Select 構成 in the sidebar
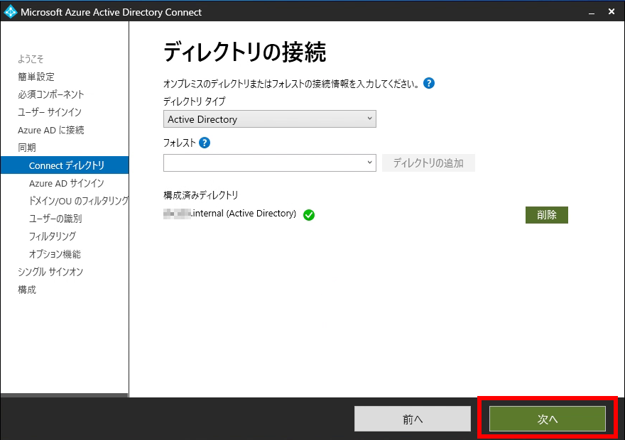 point(27,290)
